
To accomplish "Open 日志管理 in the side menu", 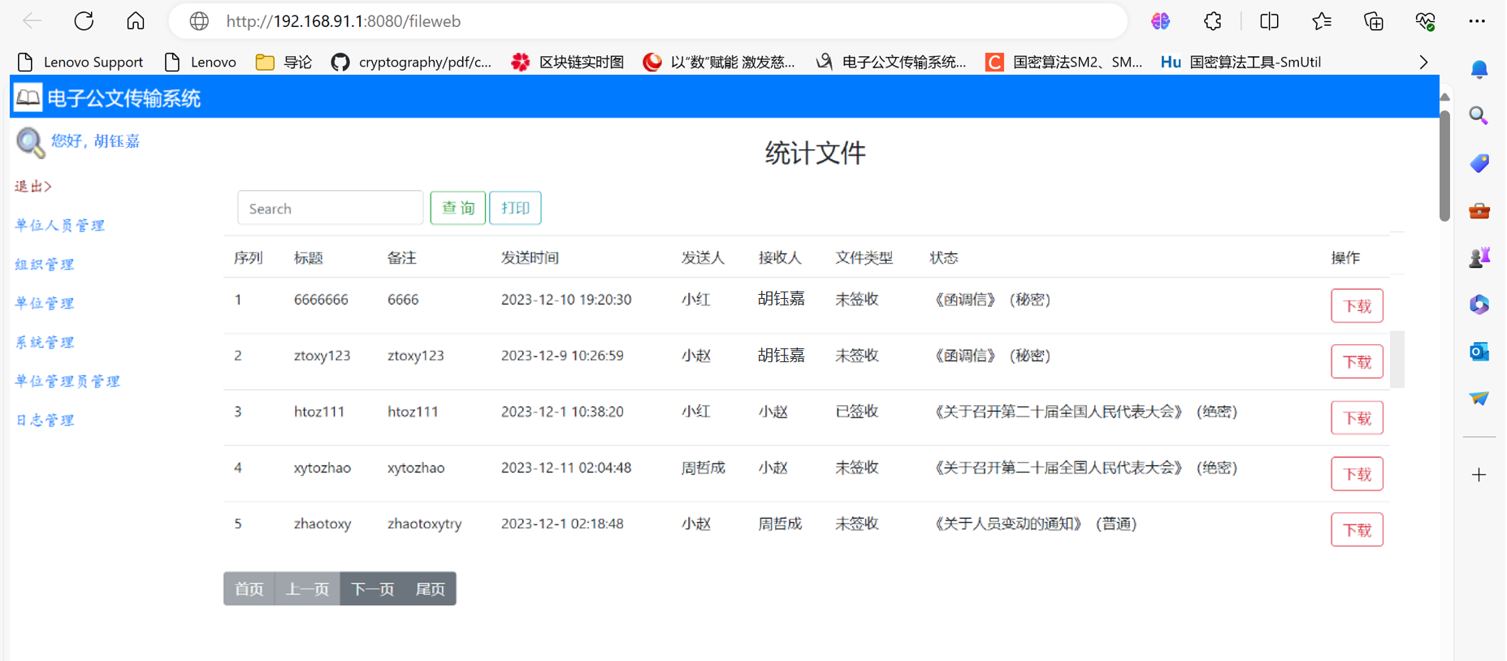I will [x=45, y=421].
